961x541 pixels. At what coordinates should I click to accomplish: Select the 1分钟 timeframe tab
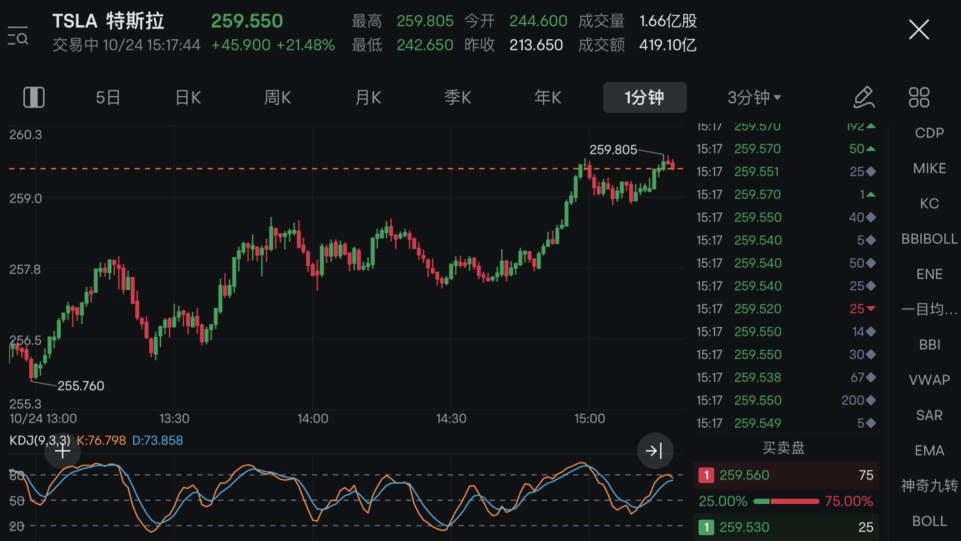tap(645, 97)
